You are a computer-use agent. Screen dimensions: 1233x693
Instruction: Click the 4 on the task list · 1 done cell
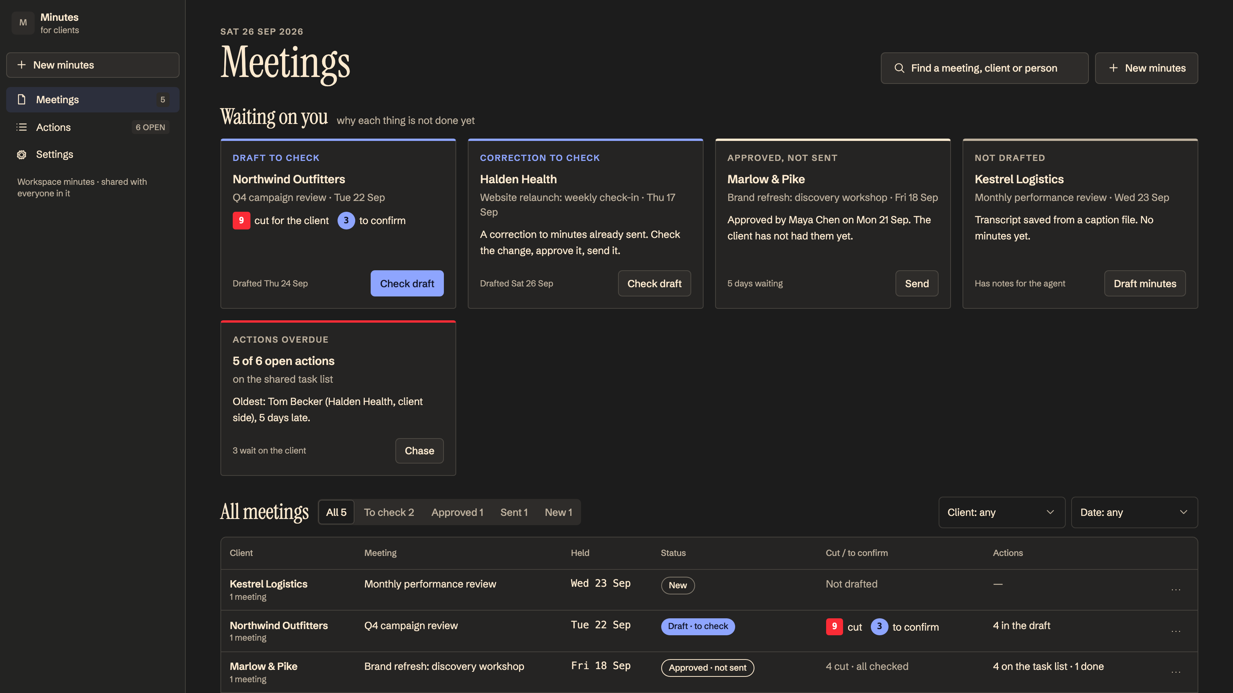coord(1048,667)
